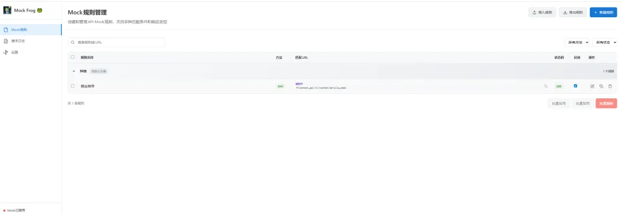The height and width of the screenshot is (214, 622).
Task: Click the Mock 规则管理 page title
Action: 88,13
